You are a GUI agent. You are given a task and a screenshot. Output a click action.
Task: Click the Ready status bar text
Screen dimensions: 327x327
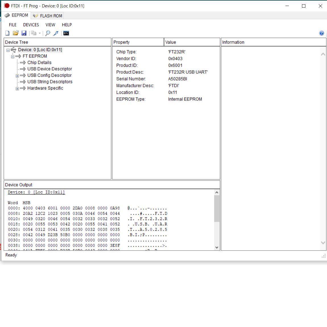click(x=11, y=255)
